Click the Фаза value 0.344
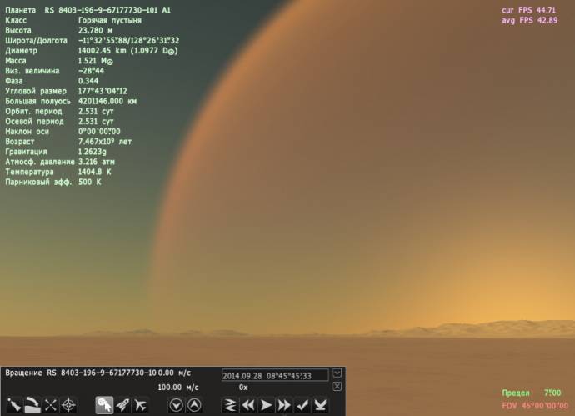575x416 pixels. point(88,81)
